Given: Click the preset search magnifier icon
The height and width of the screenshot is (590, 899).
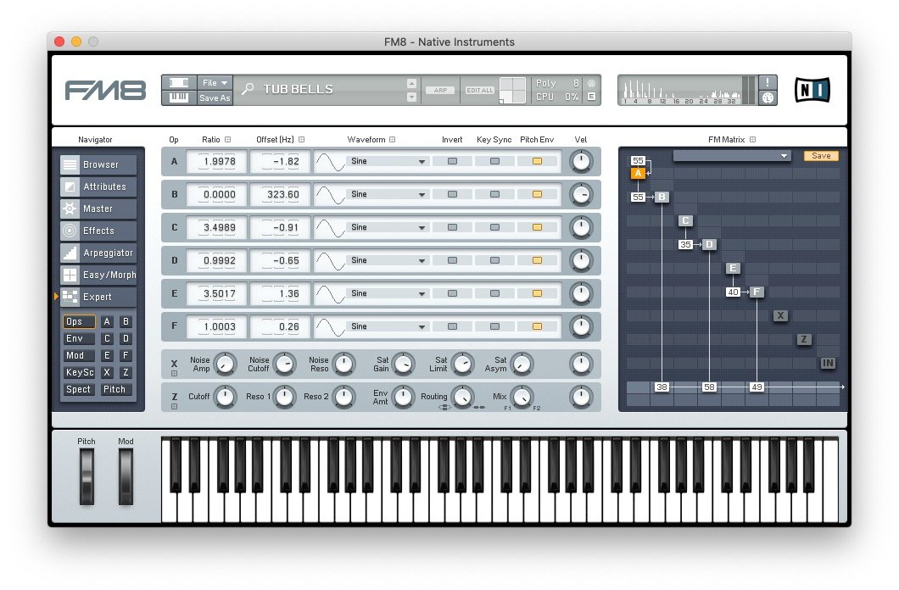Looking at the screenshot, I should point(248,89).
